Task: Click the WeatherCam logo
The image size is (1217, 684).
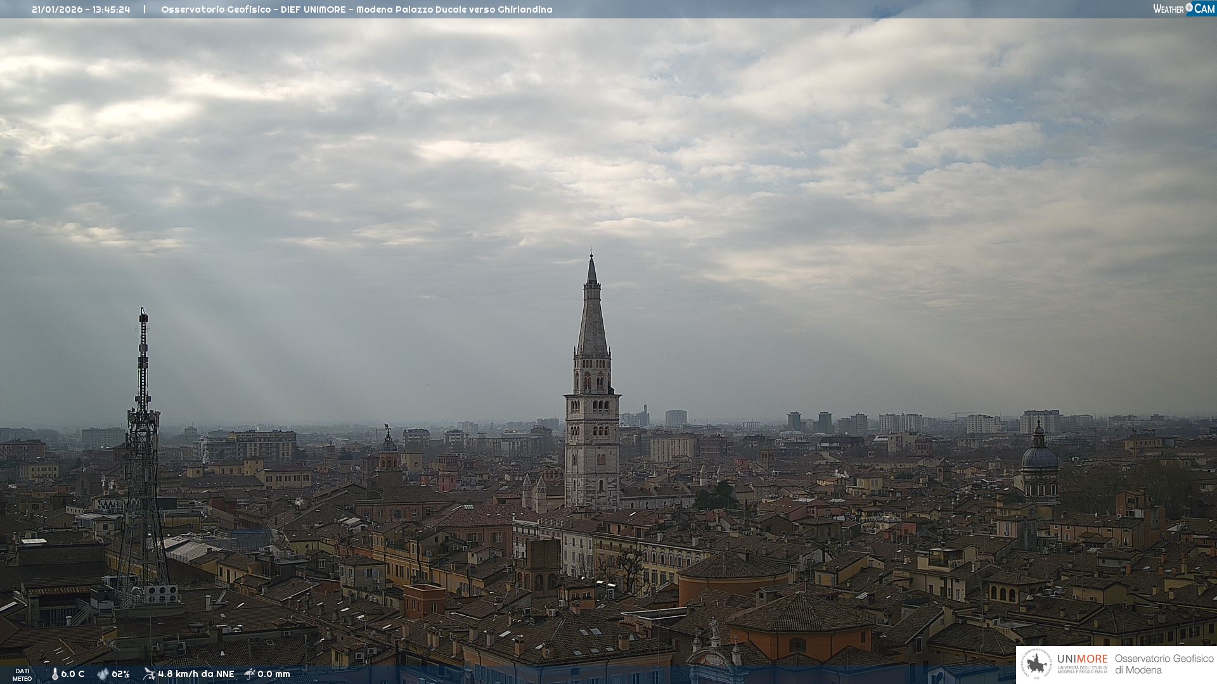Action: (x=1183, y=9)
